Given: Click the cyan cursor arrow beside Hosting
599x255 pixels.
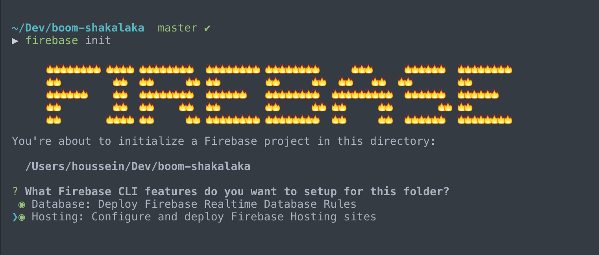Looking at the screenshot, I should click(x=15, y=217).
